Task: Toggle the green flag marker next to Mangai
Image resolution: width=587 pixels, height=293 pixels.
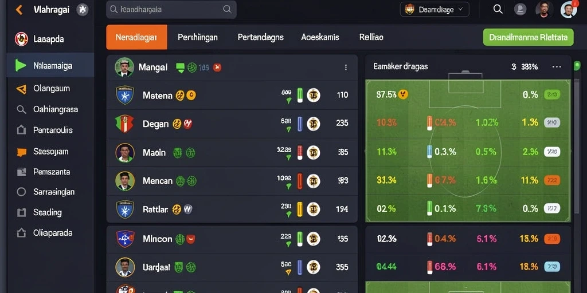Action: tap(181, 68)
